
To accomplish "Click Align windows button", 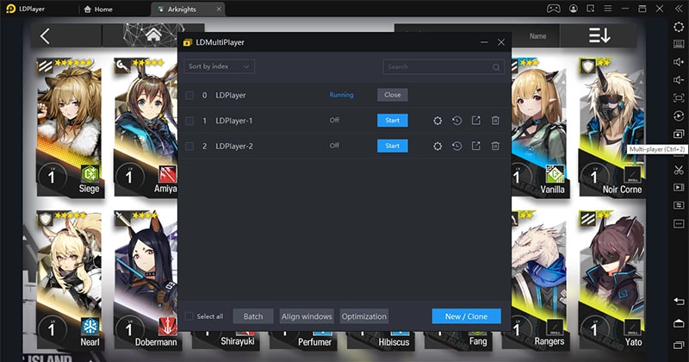I will tap(307, 316).
